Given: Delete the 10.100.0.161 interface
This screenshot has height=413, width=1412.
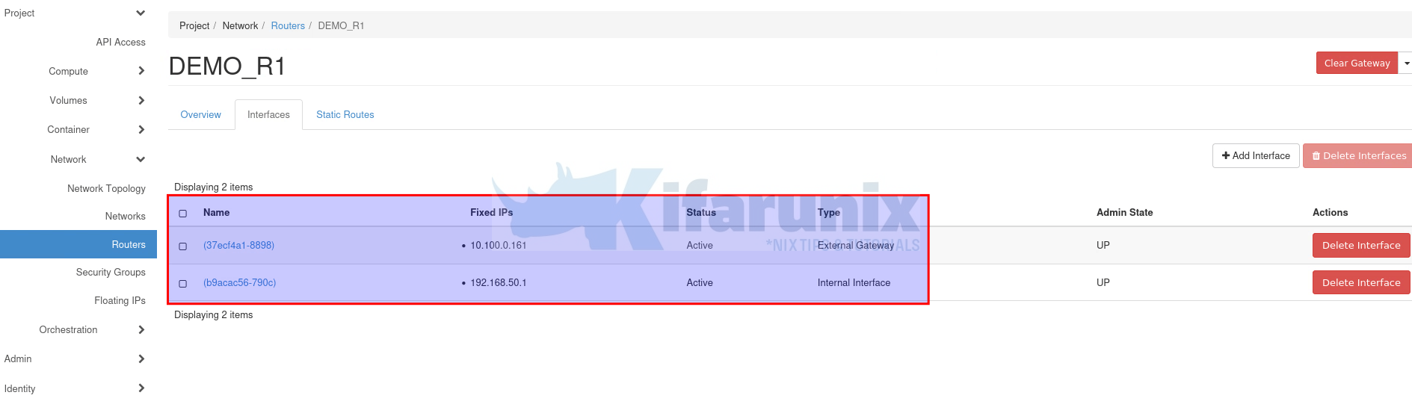Looking at the screenshot, I should tap(1361, 245).
